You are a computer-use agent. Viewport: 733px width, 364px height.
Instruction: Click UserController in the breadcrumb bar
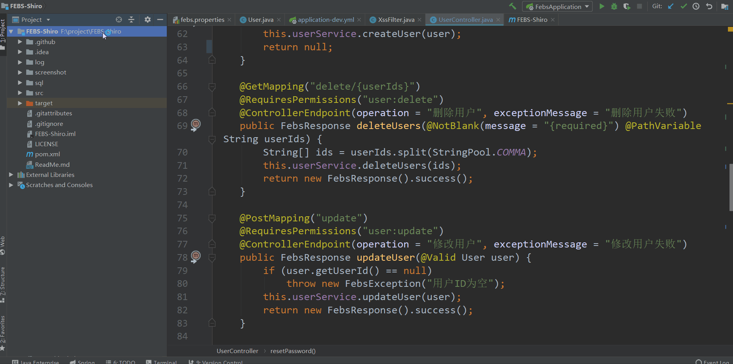click(x=237, y=351)
